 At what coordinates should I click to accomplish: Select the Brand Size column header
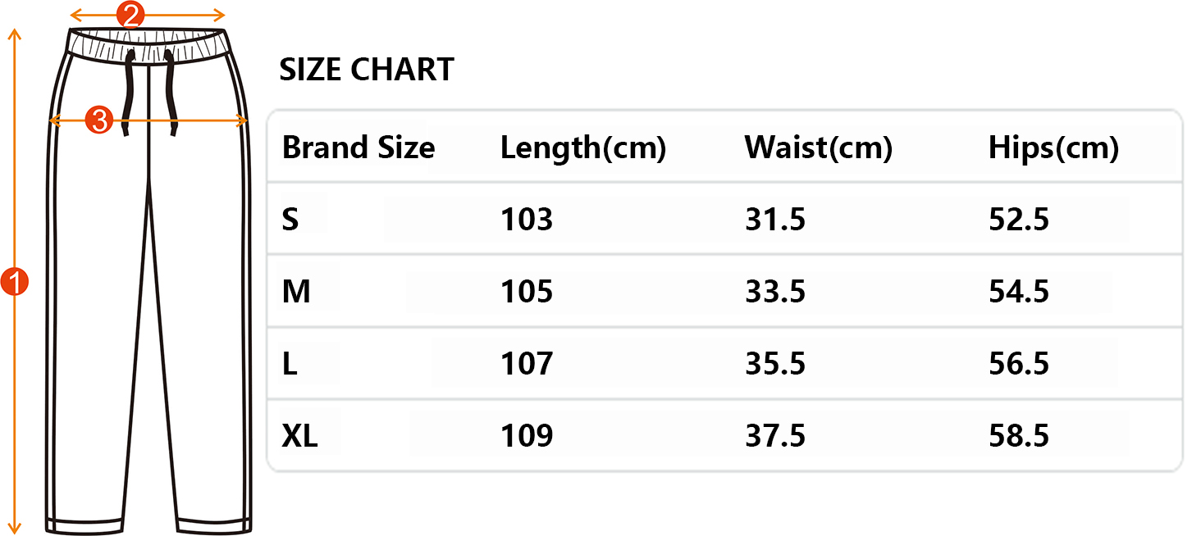click(358, 148)
